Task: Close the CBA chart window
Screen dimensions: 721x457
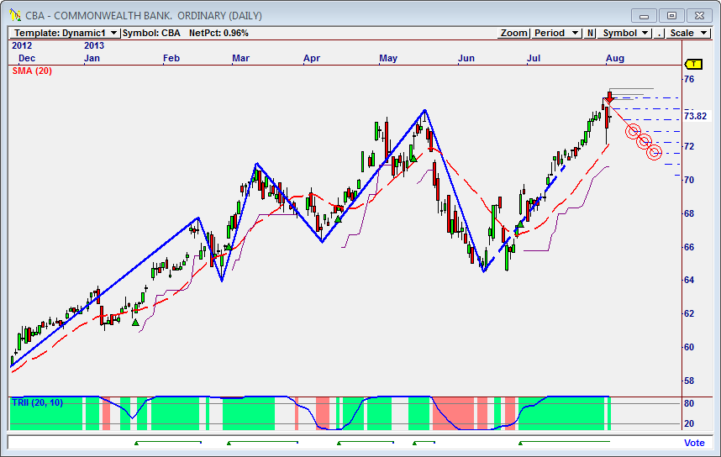Action: 699,16
